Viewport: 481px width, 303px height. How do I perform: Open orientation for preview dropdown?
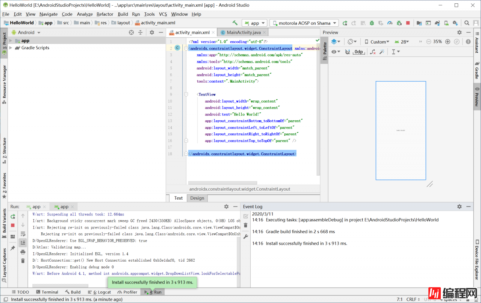point(352,42)
